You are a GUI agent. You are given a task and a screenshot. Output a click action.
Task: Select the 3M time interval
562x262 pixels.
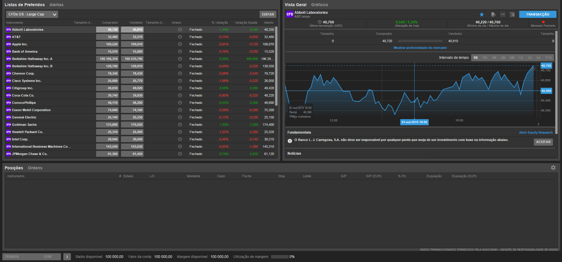click(x=503, y=58)
